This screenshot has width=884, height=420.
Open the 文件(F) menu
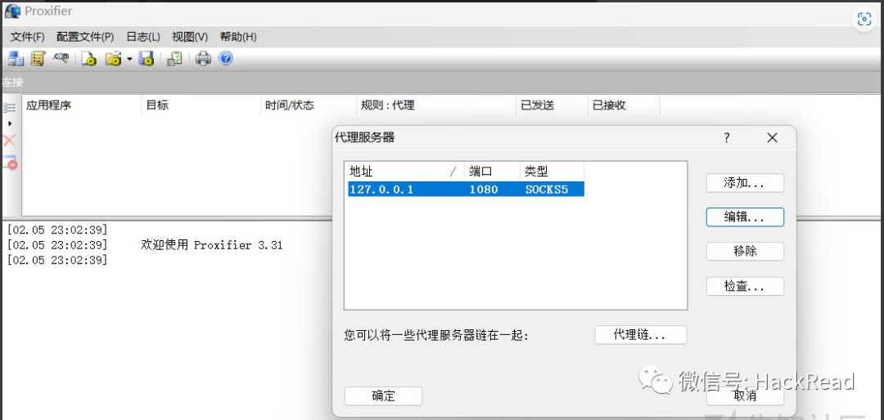tap(28, 37)
